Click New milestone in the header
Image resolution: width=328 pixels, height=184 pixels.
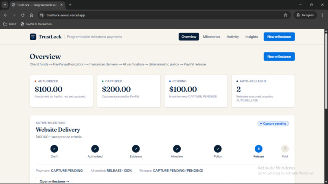[x=279, y=37]
